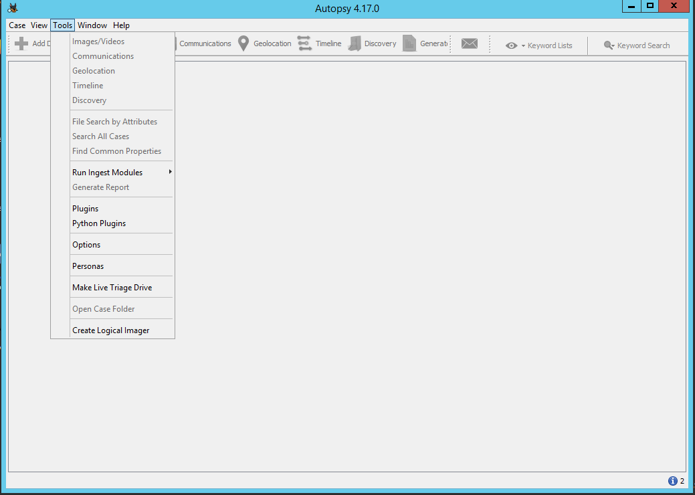Click the Timeline toolbar icon
The width and height of the screenshot is (695, 495).
pyautogui.click(x=305, y=44)
